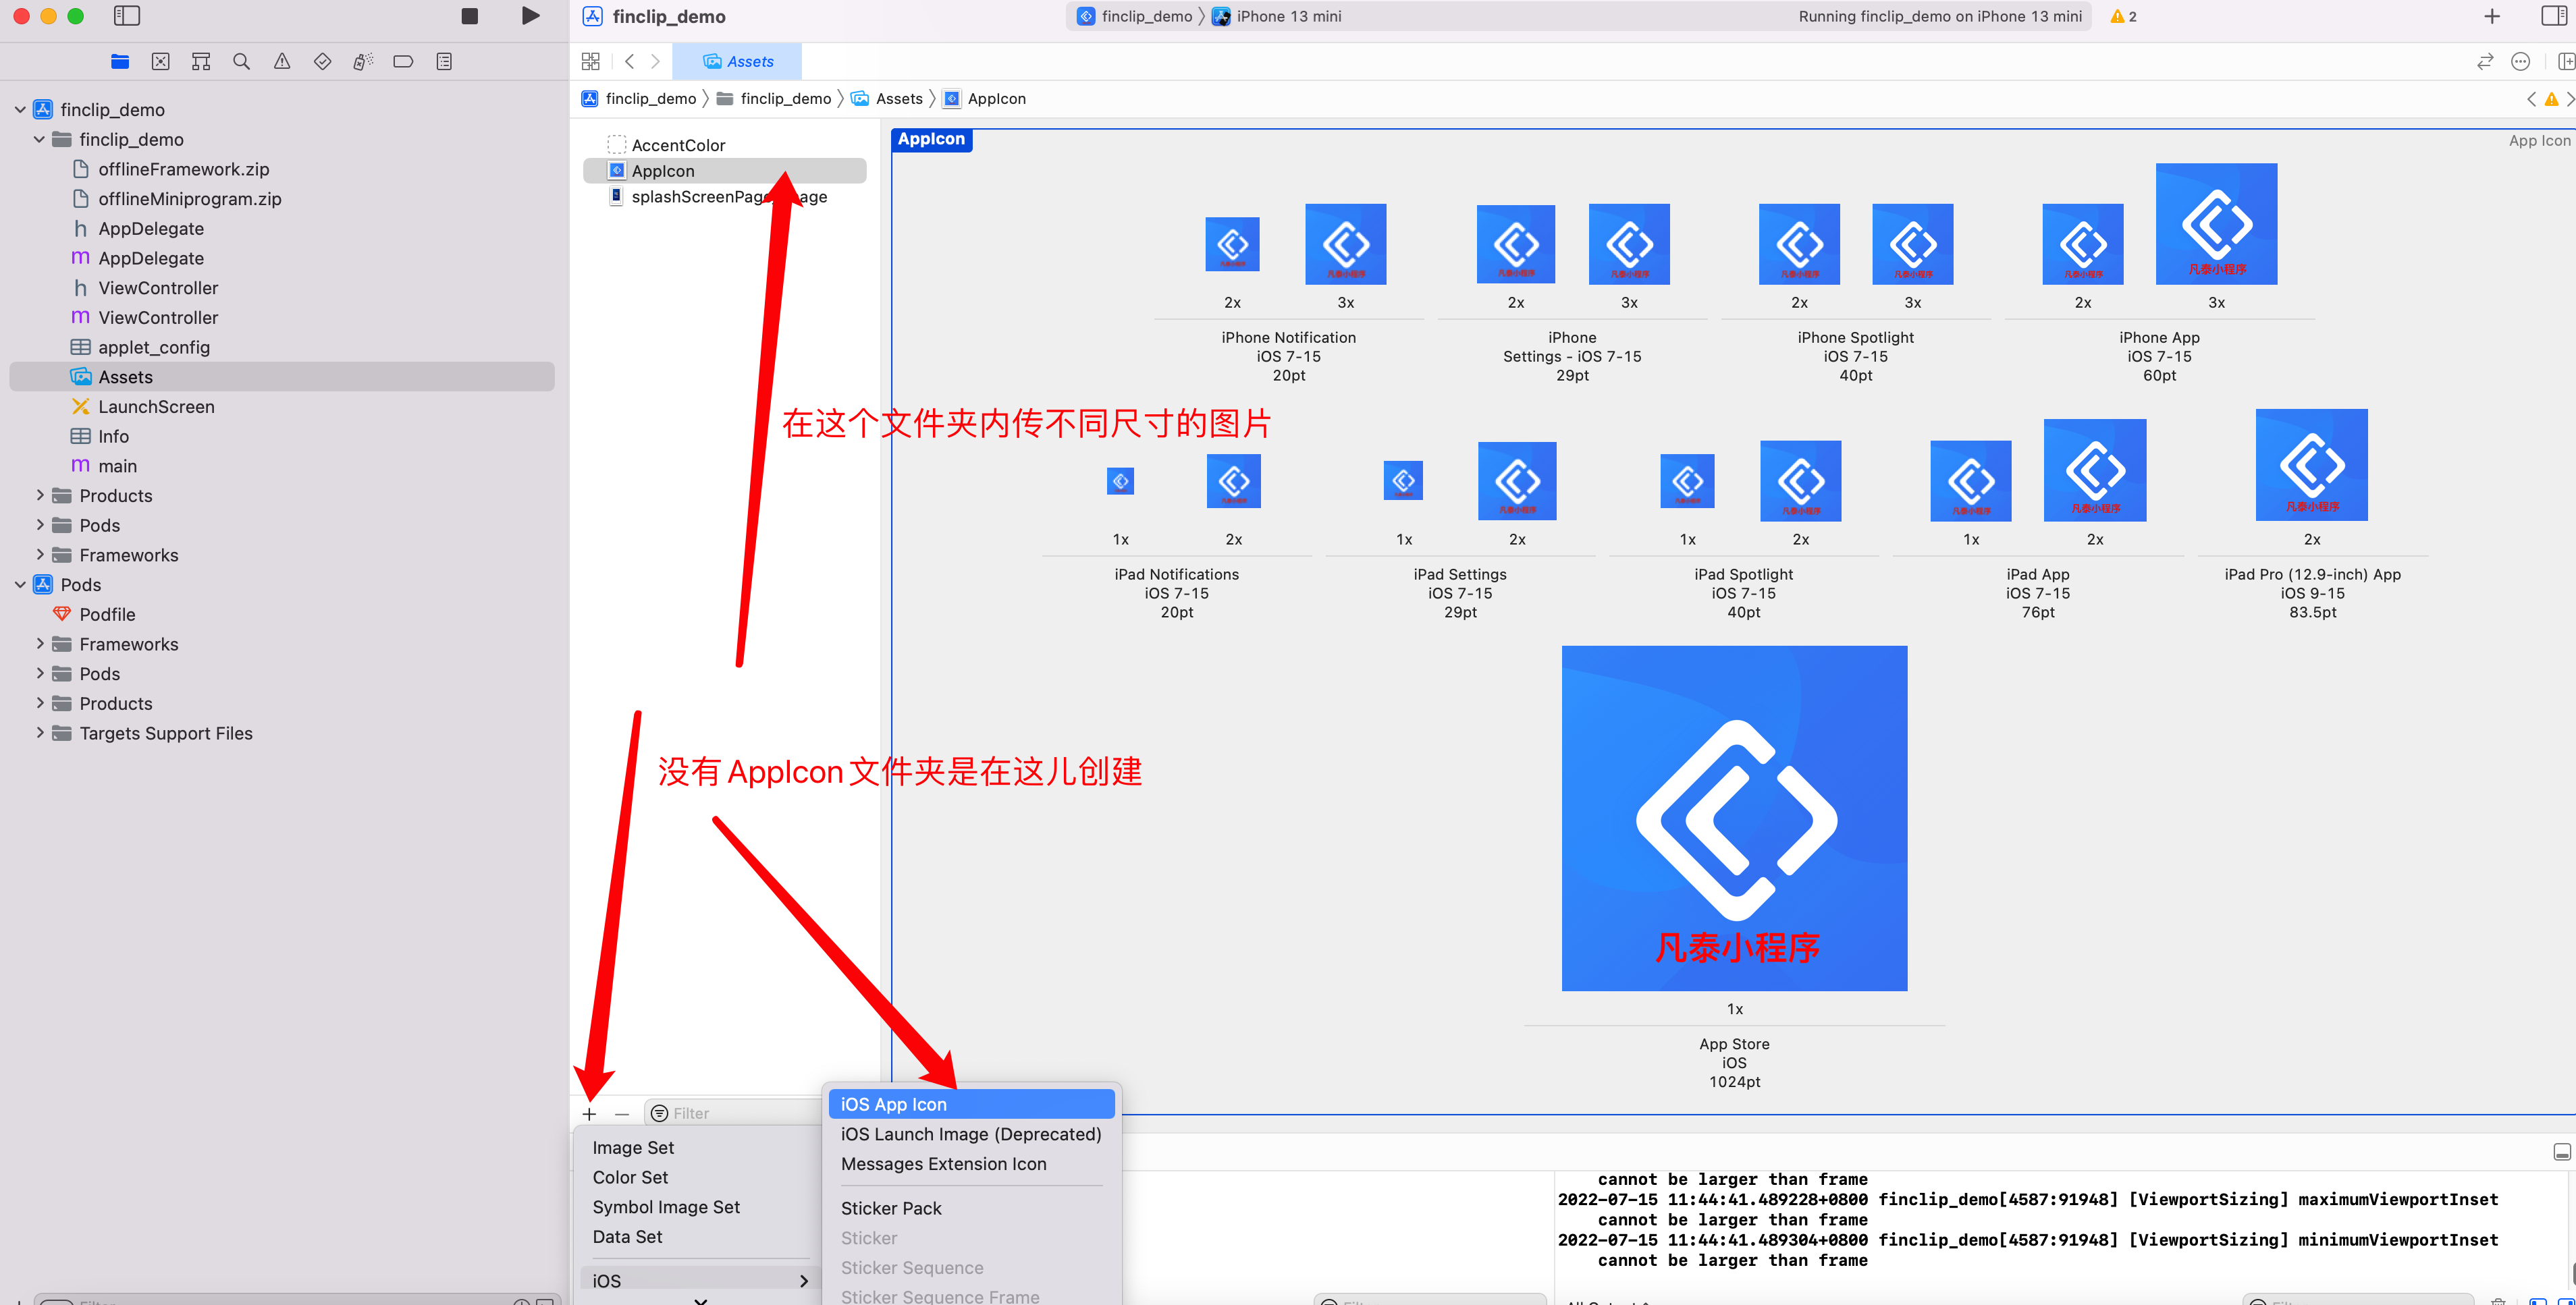Expand the Targets Support Files folder

[x=40, y=732]
